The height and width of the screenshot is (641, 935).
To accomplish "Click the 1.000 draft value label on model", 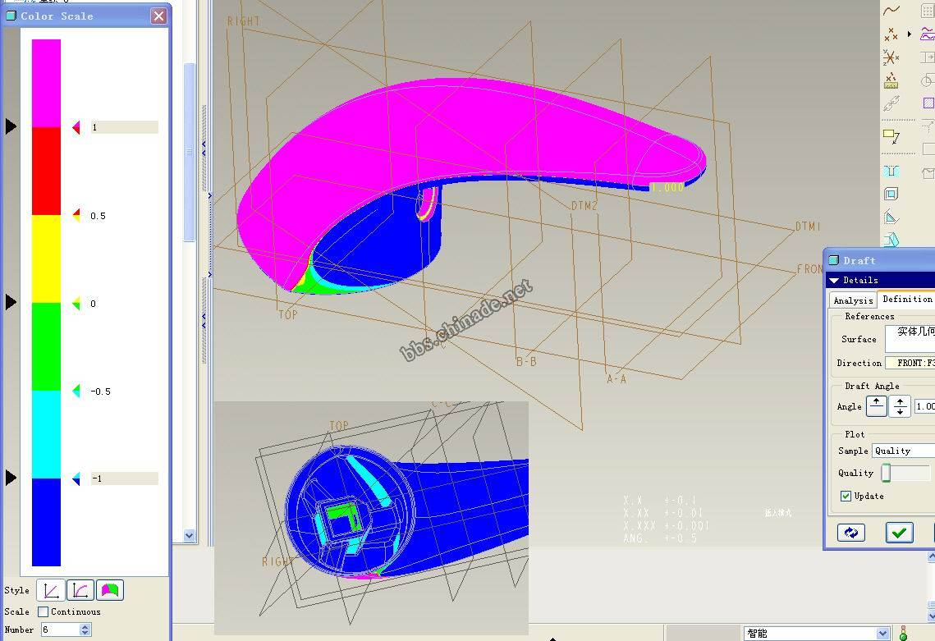I will tap(667, 187).
